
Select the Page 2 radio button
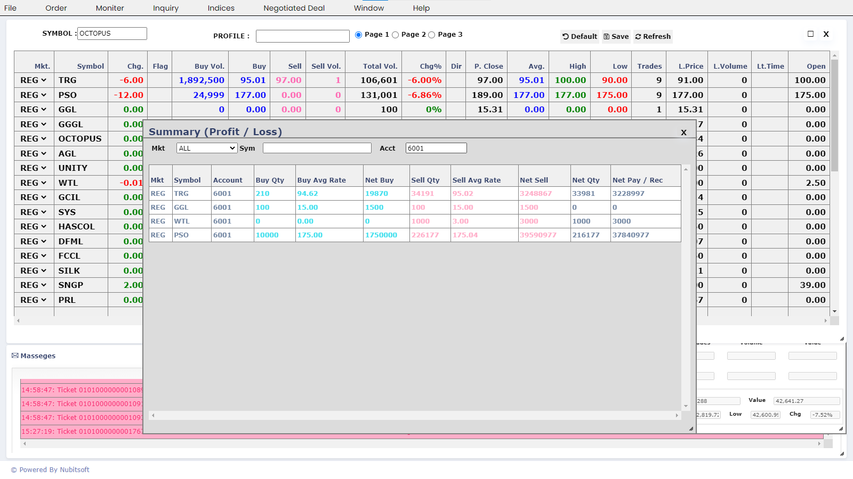click(x=395, y=35)
